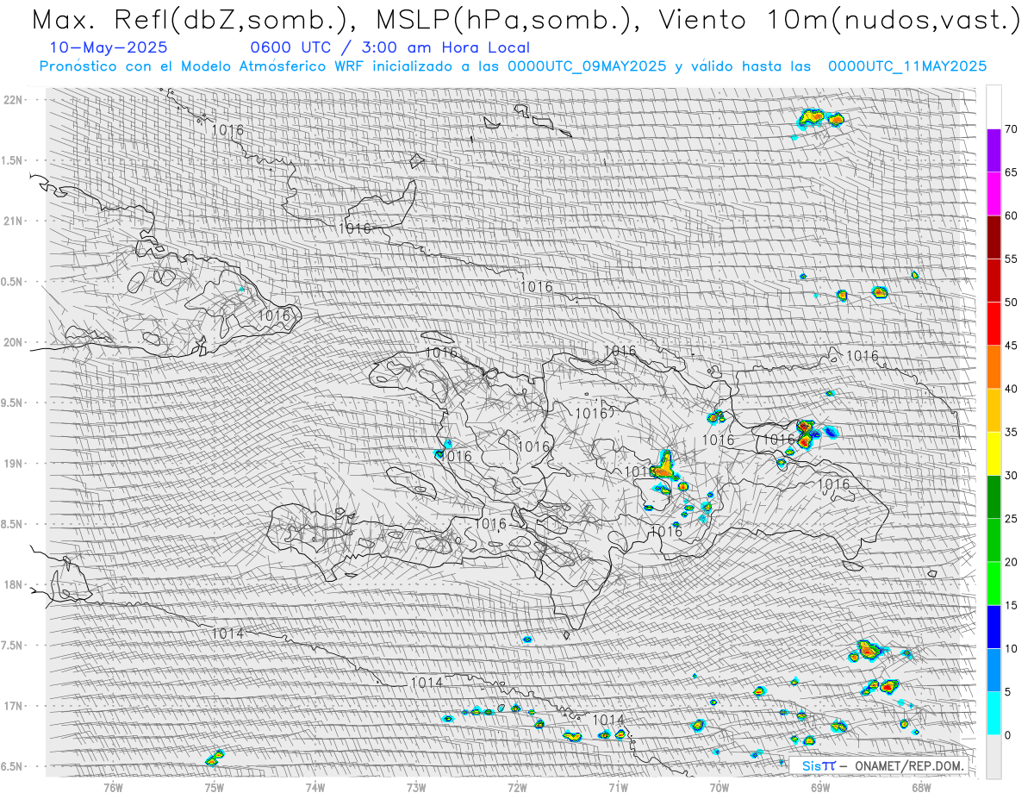
Task: Select the date label '10-May-2025'
Action: click(109, 48)
